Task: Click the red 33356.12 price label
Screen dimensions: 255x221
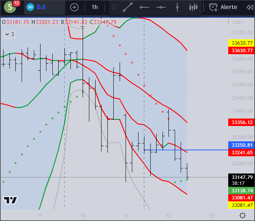Action: click(242, 122)
